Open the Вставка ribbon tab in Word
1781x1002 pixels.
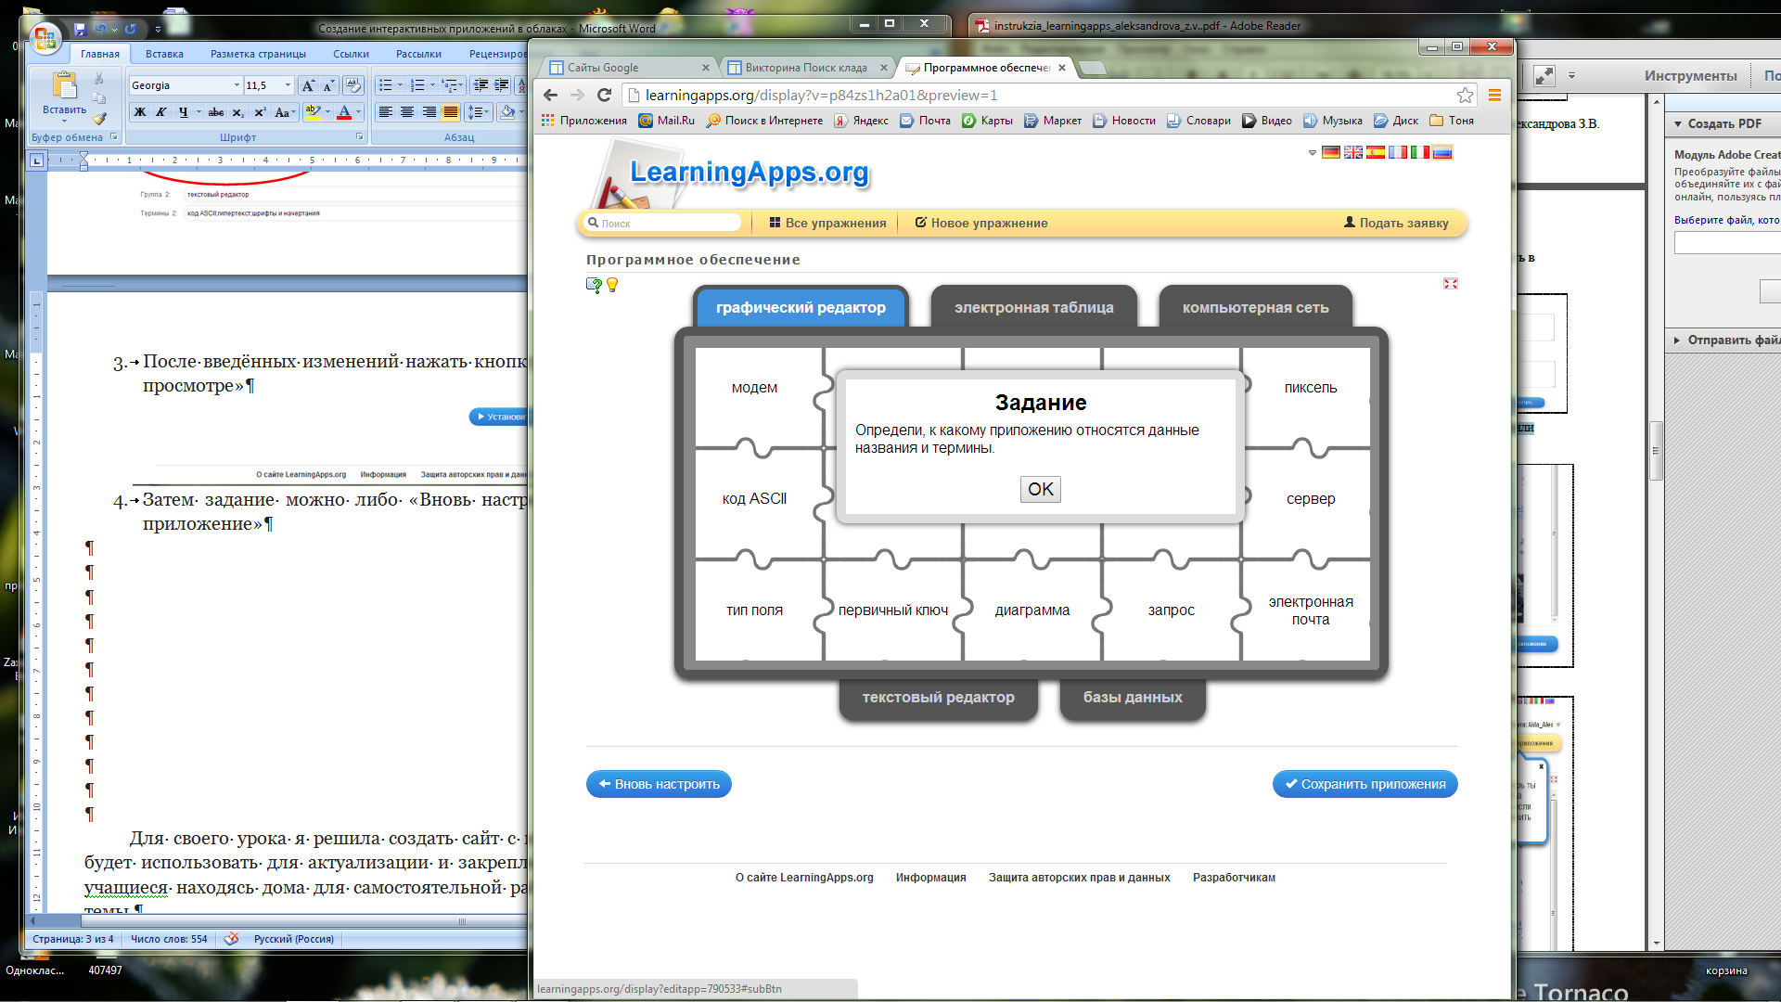tap(164, 54)
